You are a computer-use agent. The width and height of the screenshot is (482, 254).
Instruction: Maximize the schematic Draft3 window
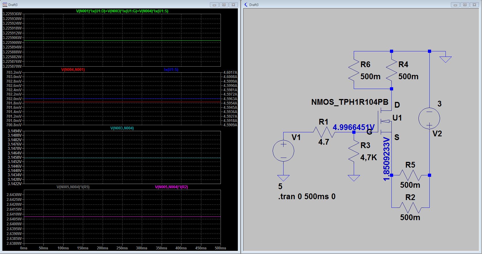pos(465,5)
